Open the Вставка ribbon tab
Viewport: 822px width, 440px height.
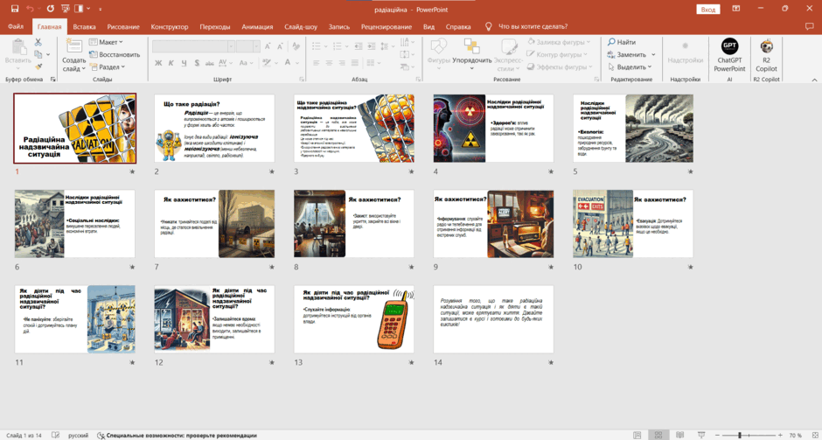click(x=85, y=27)
